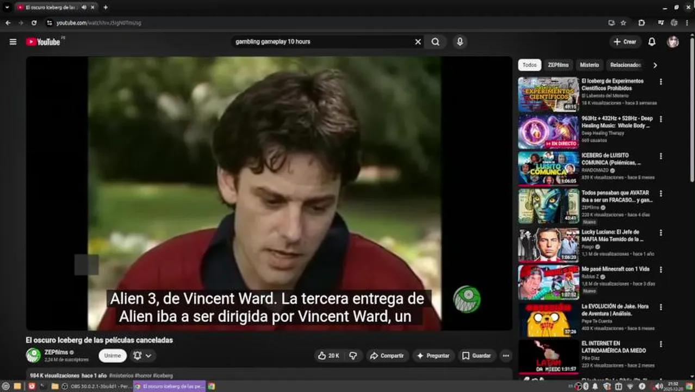Go back in browser history

[8, 23]
